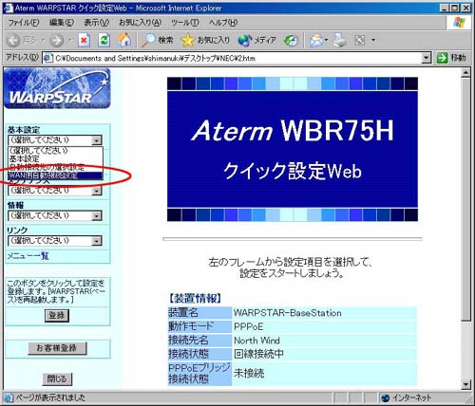This screenshot has height=406, width=475.
Task: Click the 接続先名 label cell
Action: [x=199, y=341]
